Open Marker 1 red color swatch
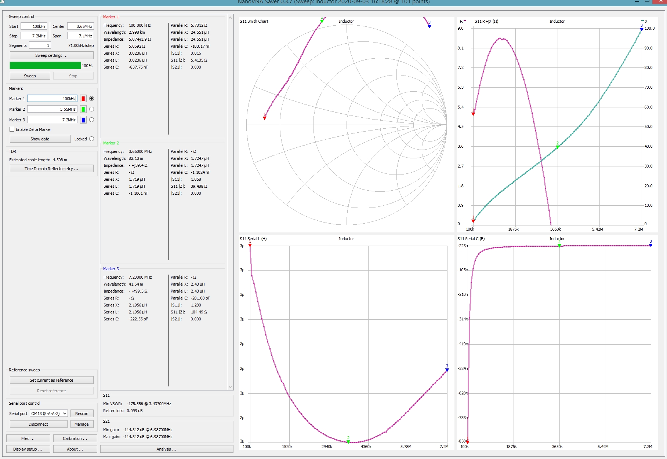 pos(83,99)
